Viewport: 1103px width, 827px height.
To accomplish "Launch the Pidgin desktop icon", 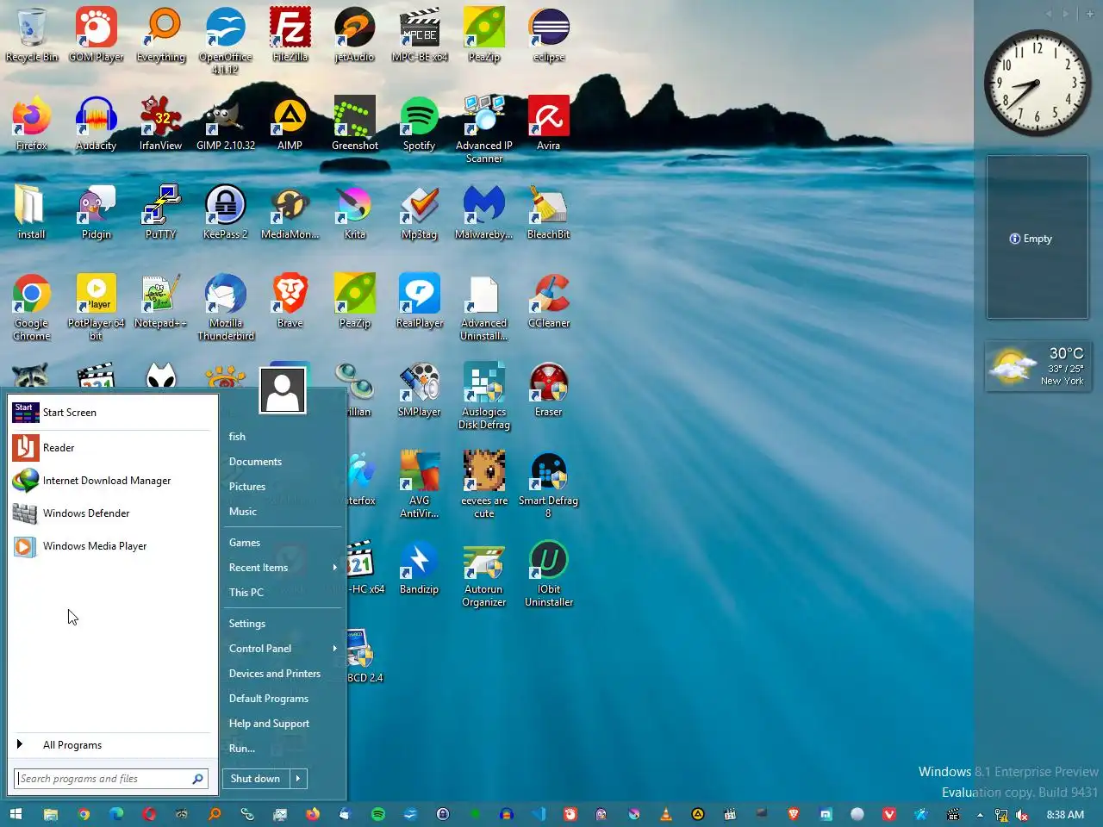I will coord(97,212).
